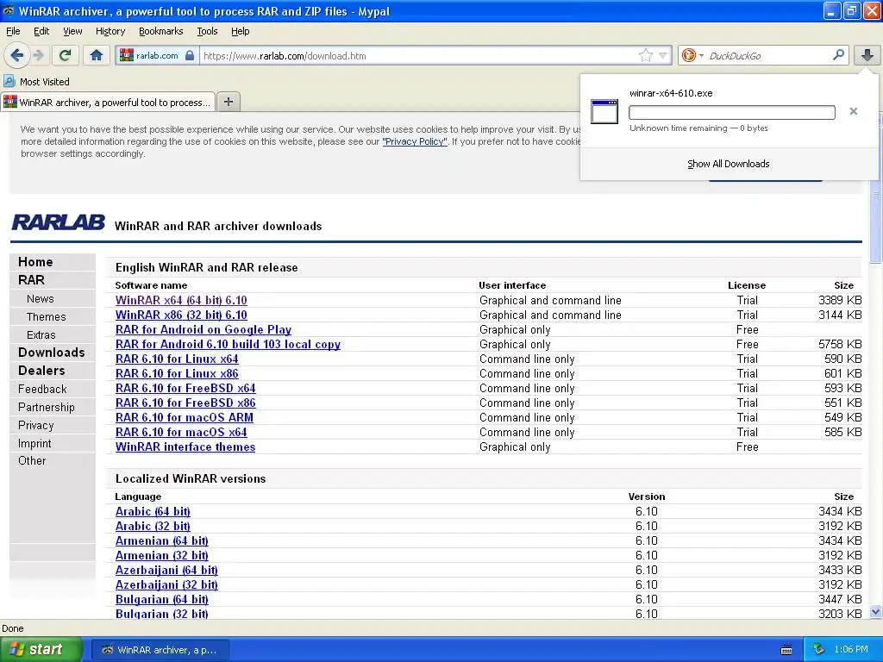
Task: Download Armenian (32 bit) version
Action: [x=161, y=555]
